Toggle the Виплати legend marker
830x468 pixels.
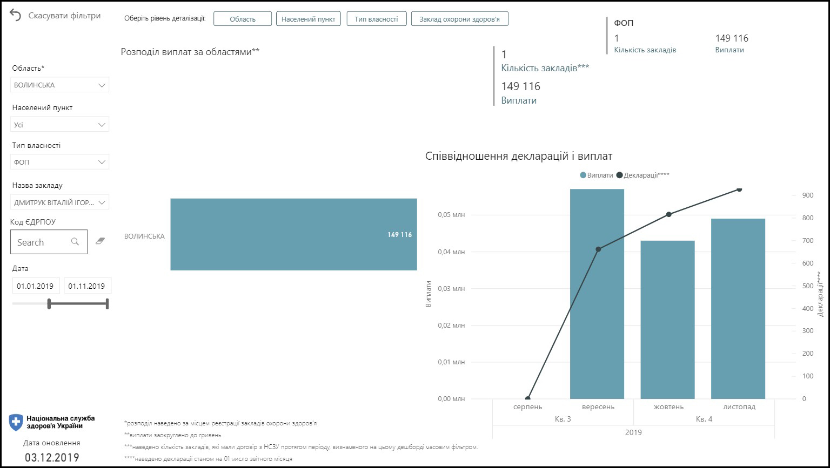click(x=584, y=175)
